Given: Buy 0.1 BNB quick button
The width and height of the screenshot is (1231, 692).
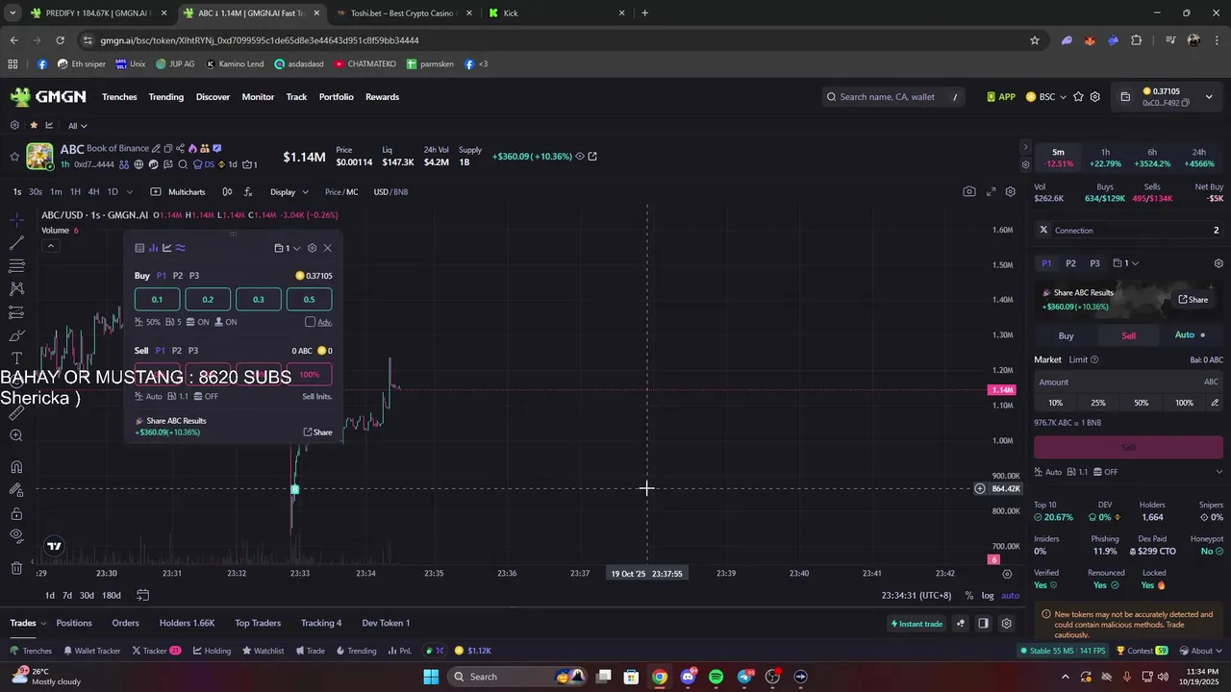Looking at the screenshot, I should pos(158,299).
